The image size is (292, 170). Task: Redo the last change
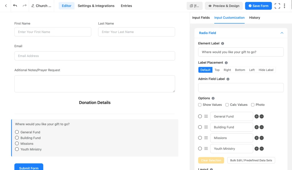click(25, 6)
